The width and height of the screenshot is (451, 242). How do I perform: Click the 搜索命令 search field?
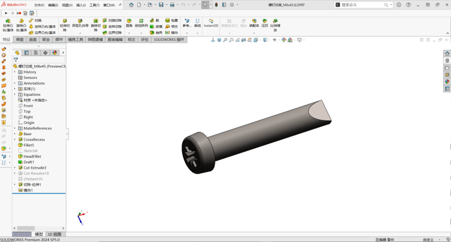point(362,5)
